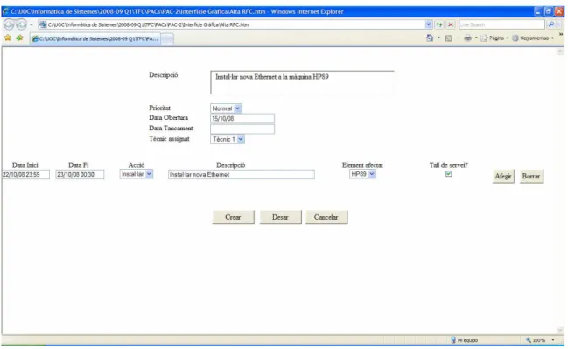The height and width of the screenshot is (349, 568).
Task: Click the Home page icon
Action: 430,38
